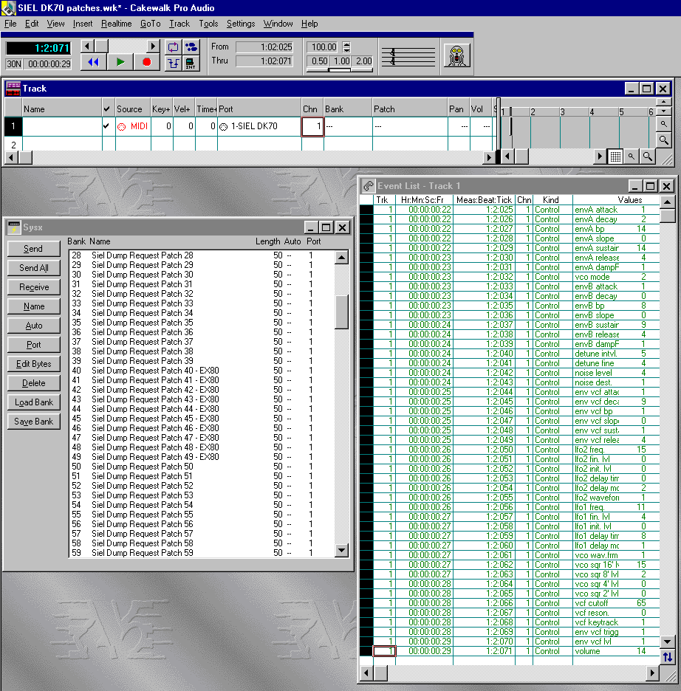The height and width of the screenshot is (691, 681).
Task: Select 'Siel Dump Request Patch 59' row
Action: [x=202, y=553]
